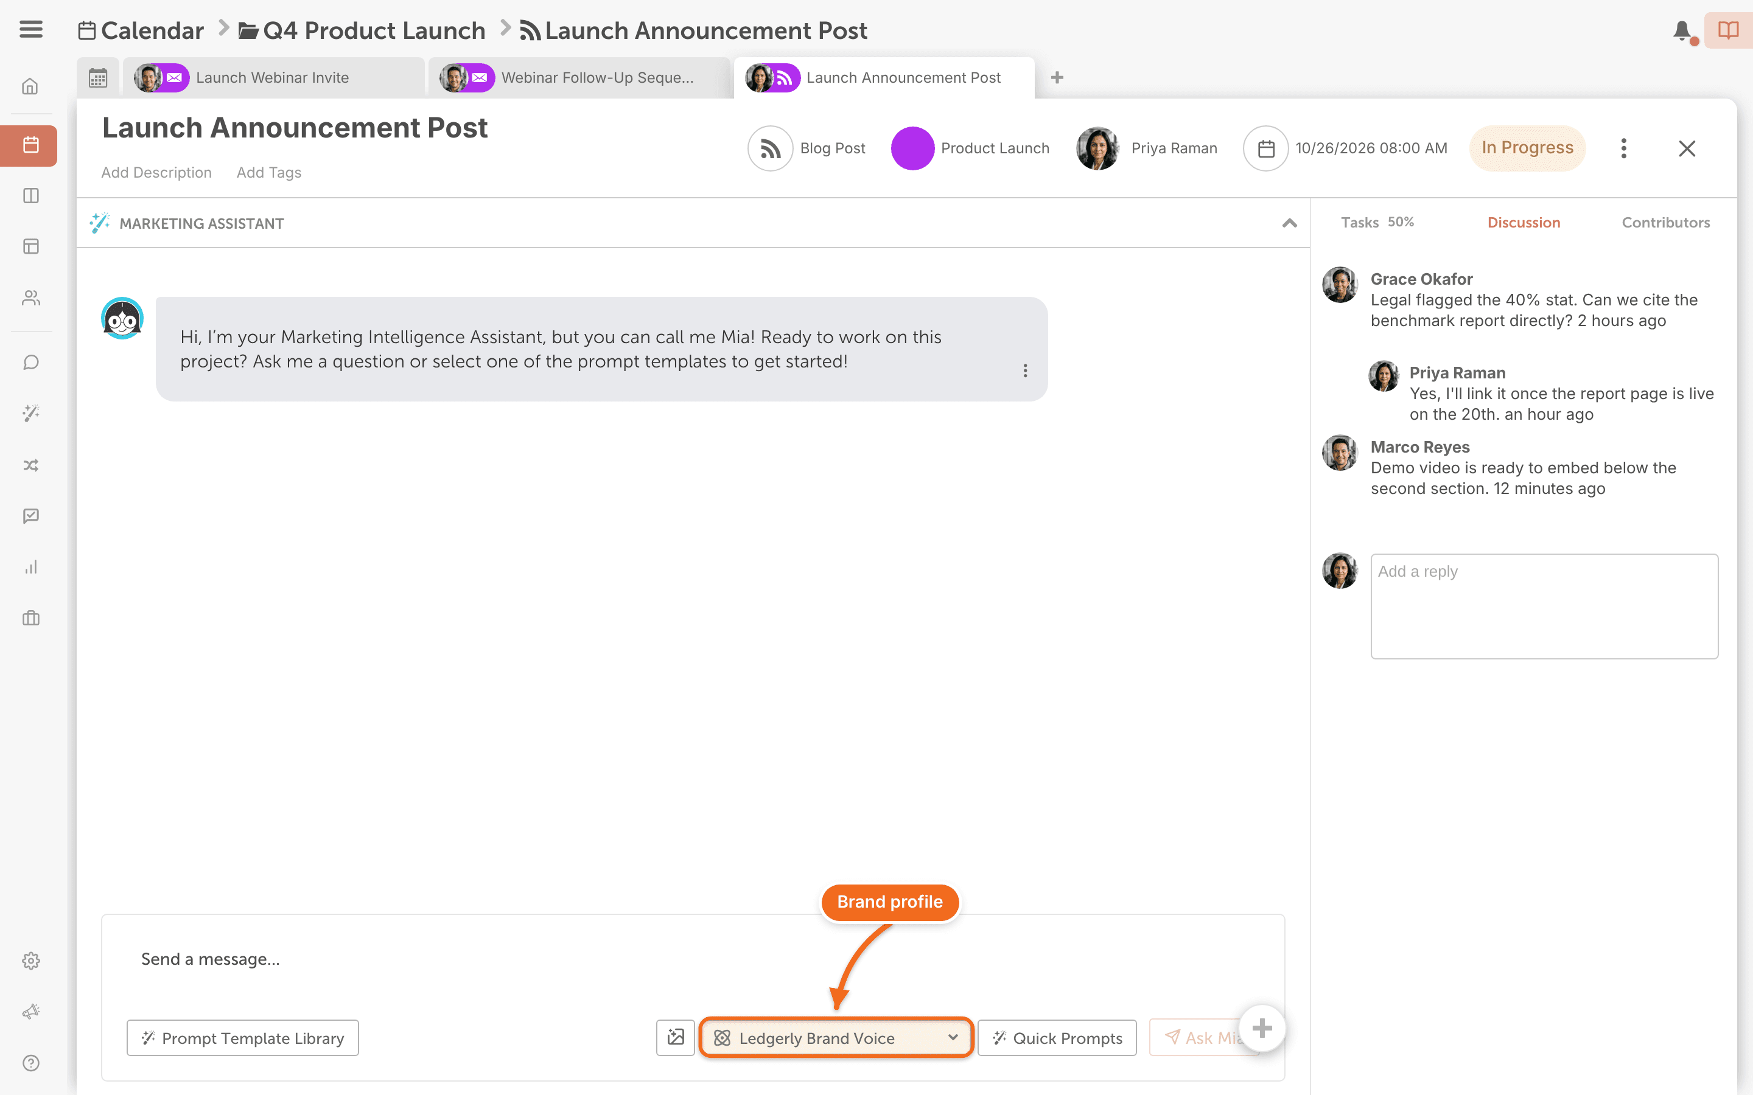Open the hamburger main menu
The height and width of the screenshot is (1095, 1753).
30,30
